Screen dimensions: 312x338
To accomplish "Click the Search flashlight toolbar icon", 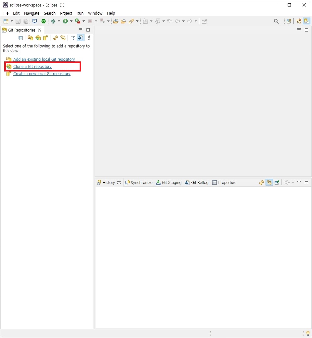I will 131,21.
